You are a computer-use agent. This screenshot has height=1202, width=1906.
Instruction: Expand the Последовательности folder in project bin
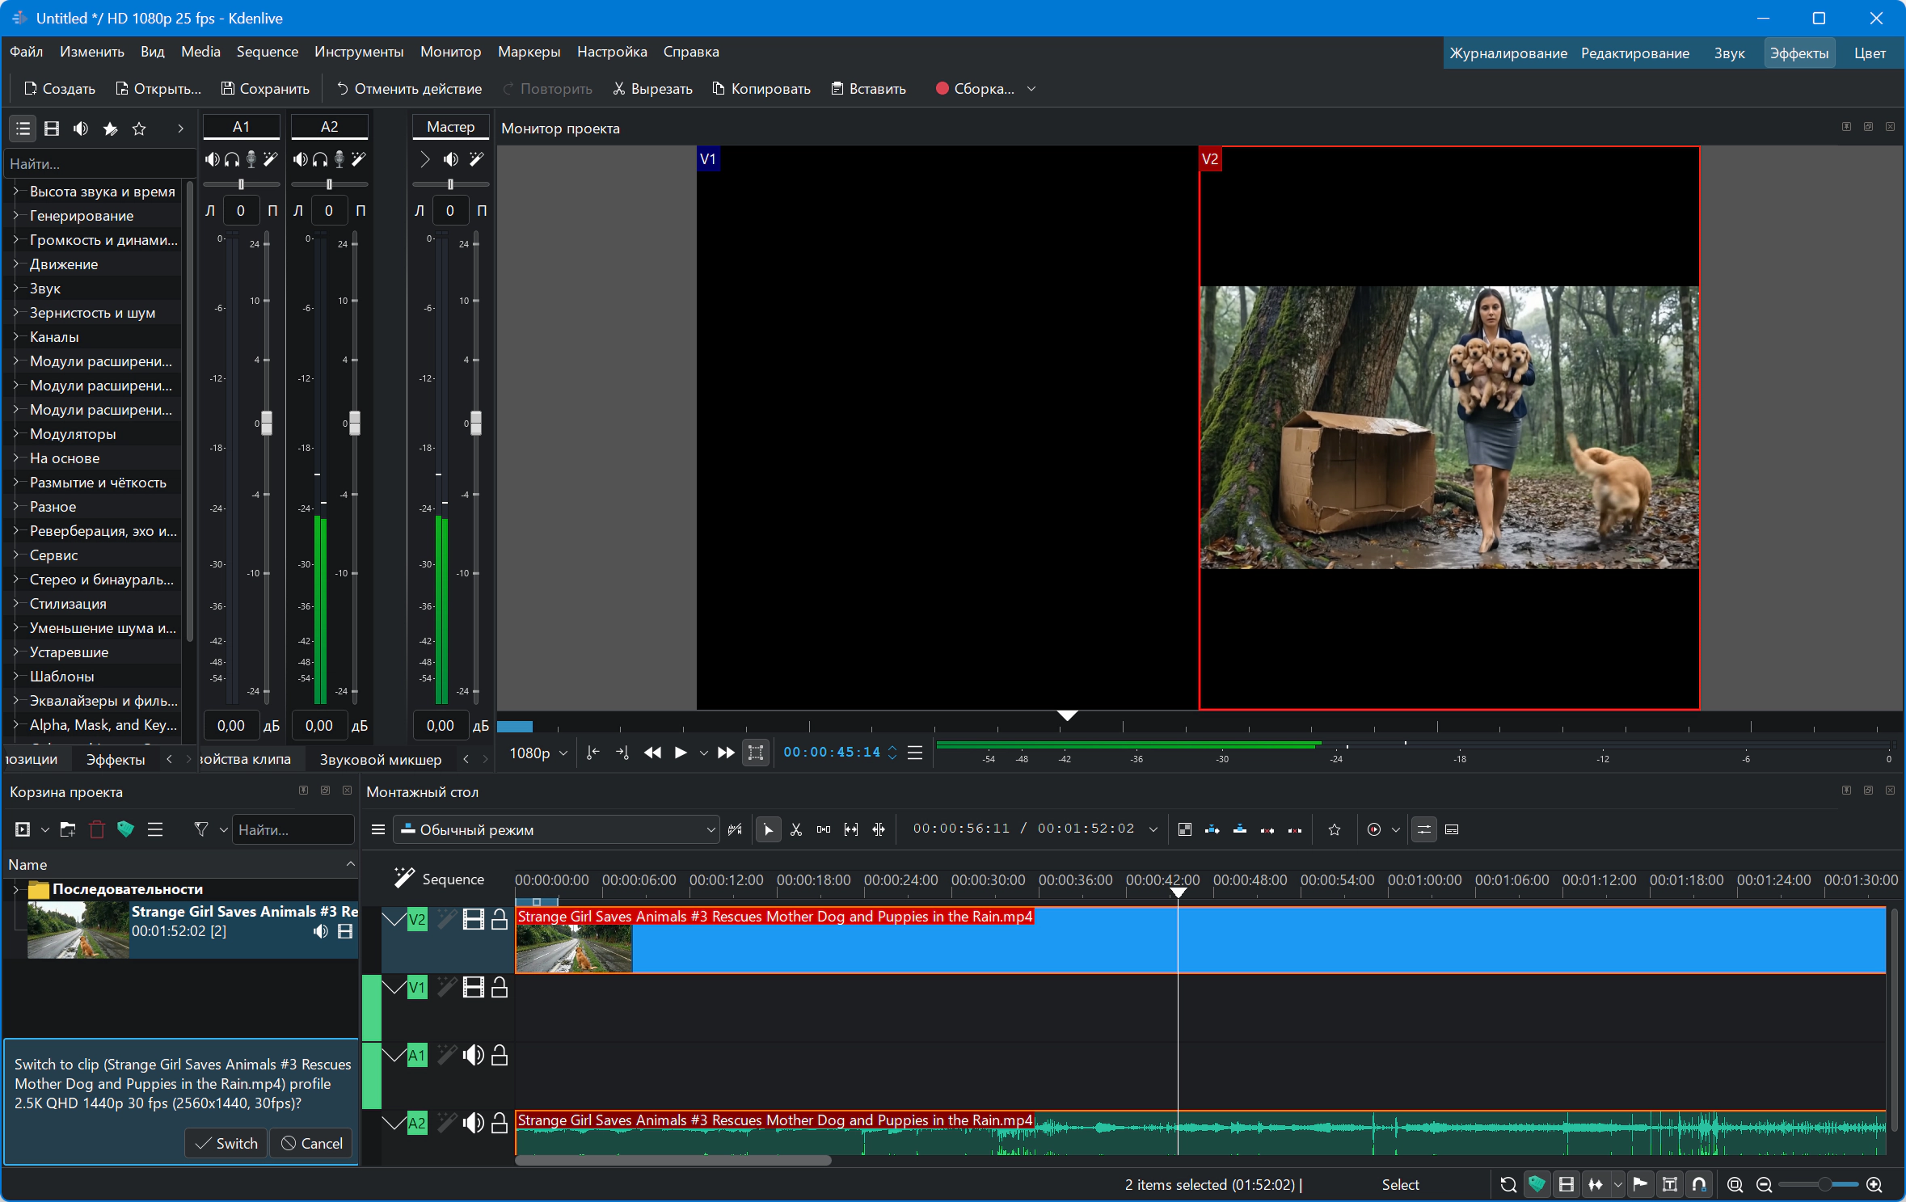tap(15, 889)
